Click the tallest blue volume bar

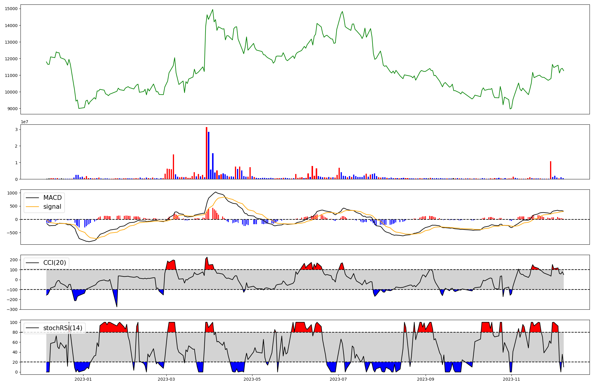click(208, 155)
